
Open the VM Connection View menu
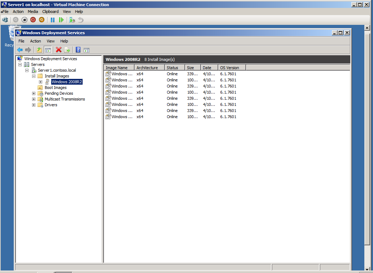67,12
